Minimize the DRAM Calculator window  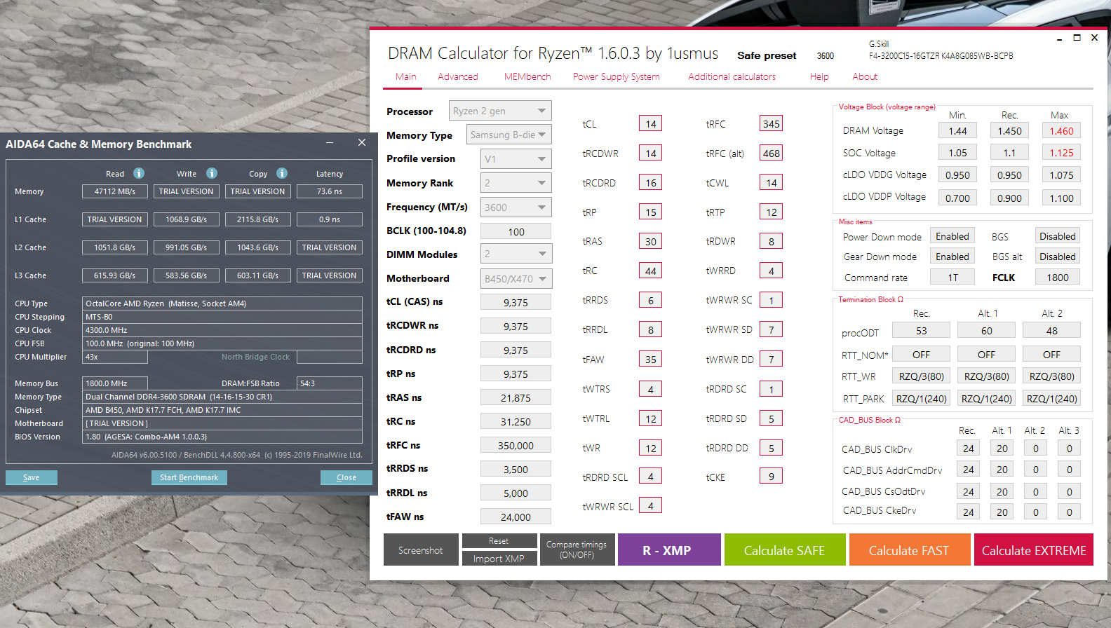(x=1059, y=39)
